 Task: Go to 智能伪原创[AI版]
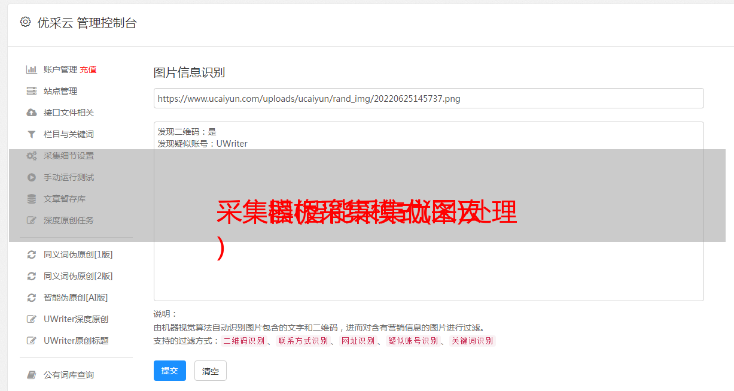point(76,298)
